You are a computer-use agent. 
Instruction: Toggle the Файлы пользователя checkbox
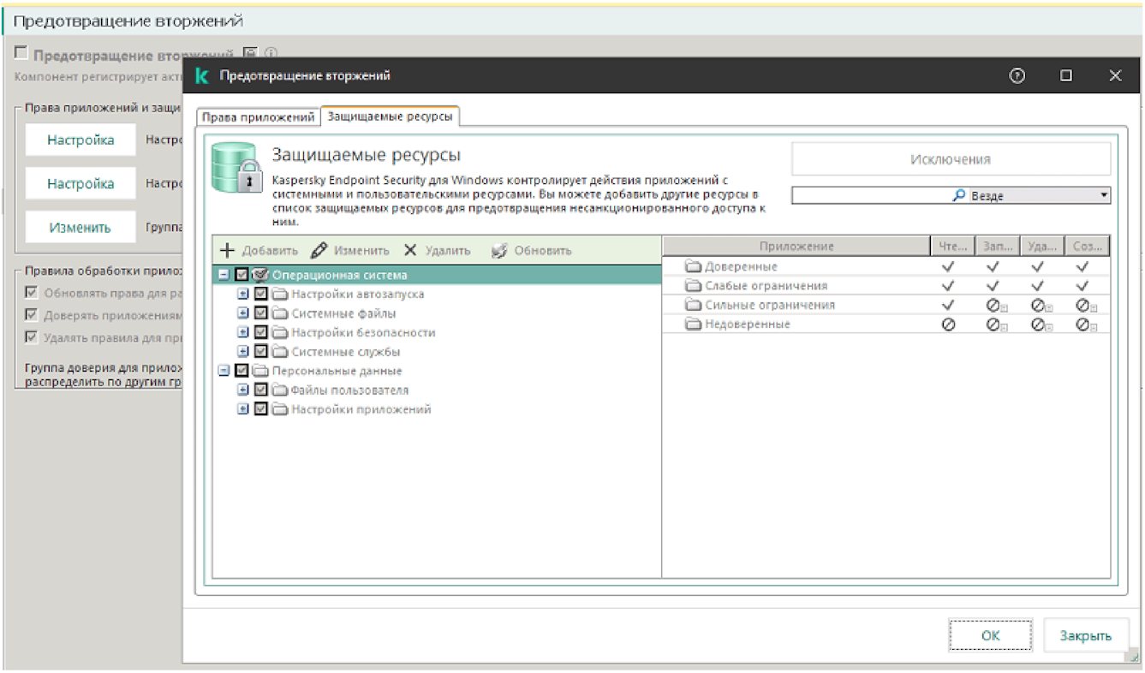[x=261, y=390]
